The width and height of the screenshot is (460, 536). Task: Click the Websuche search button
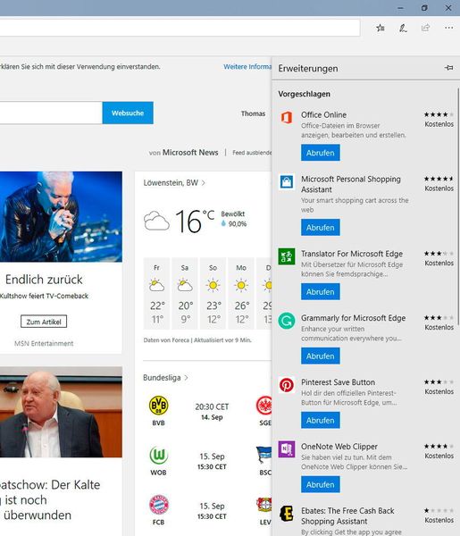click(x=128, y=113)
